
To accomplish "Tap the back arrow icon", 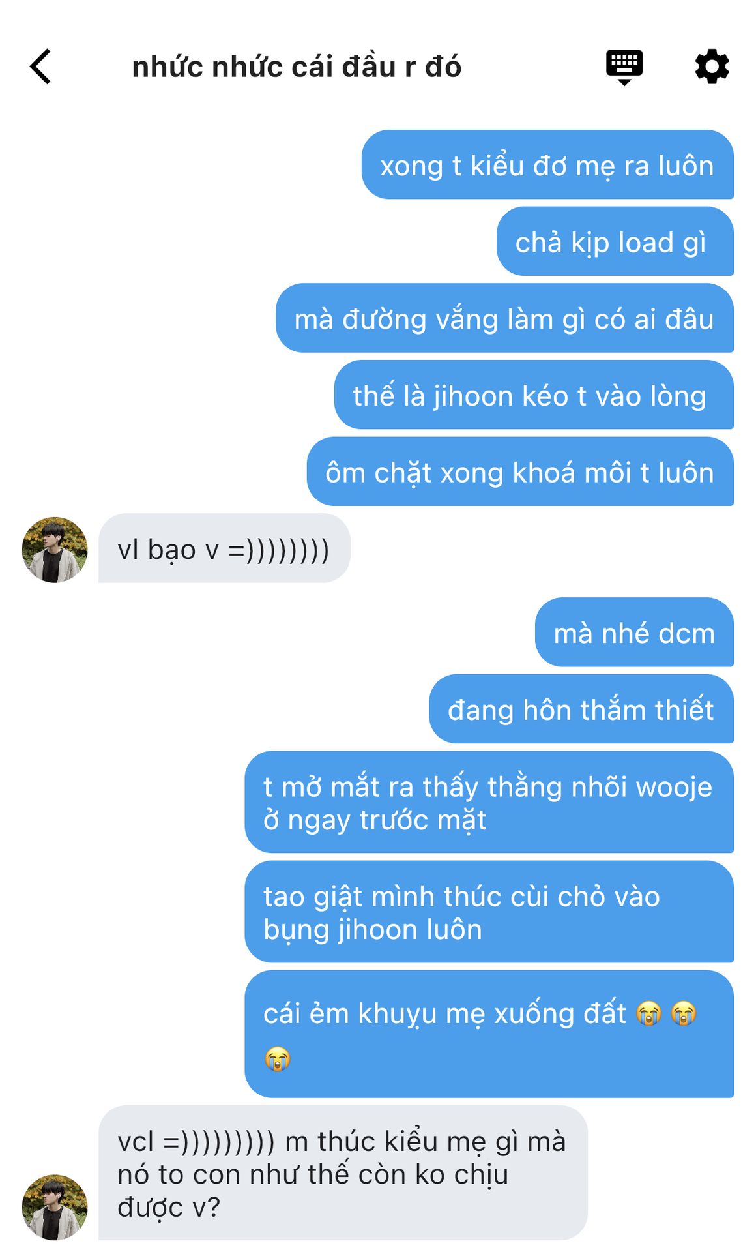I will 40,67.
